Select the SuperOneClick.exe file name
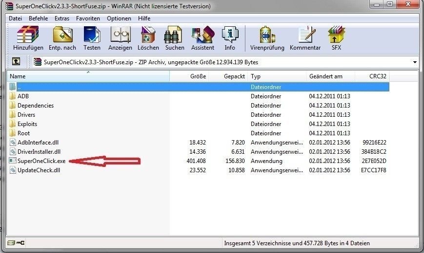Image resolution: width=424 pixels, height=253 pixels. (x=41, y=161)
